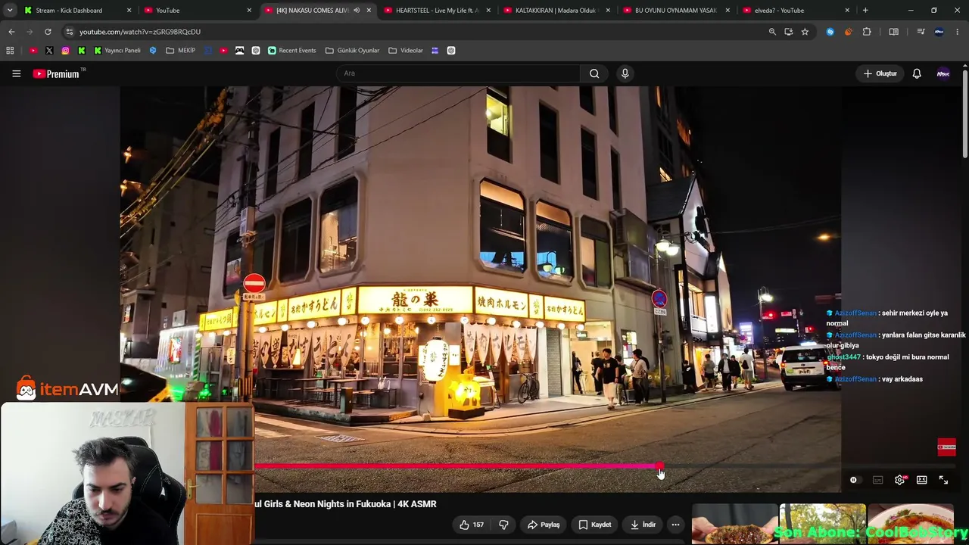Bookmark this page with the star
Viewport: 969px width, 545px height.
coord(805,32)
